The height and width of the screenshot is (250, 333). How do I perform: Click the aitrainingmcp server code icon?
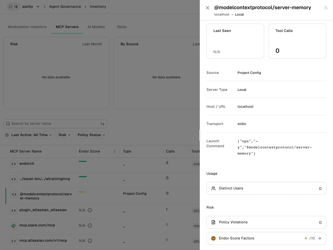13,179
